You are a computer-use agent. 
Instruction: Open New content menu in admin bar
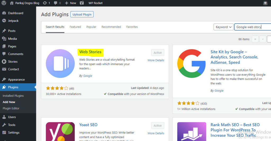coord(70,3)
